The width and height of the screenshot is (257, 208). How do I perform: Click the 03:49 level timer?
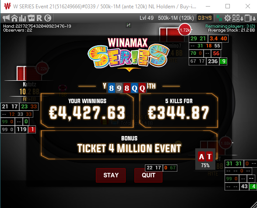(x=205, y=18)
